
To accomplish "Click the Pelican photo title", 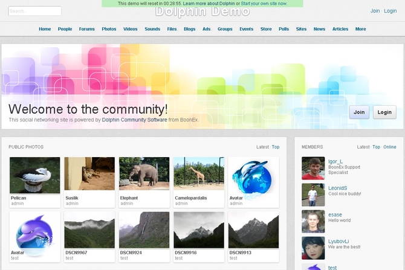I will point(18,198).
